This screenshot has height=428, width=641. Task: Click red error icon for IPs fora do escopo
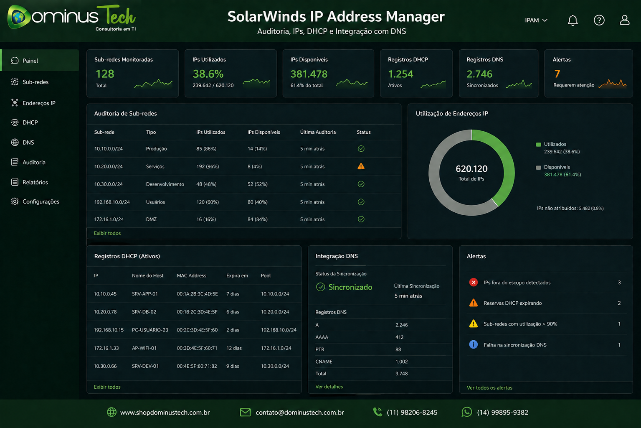pos(473,283)
